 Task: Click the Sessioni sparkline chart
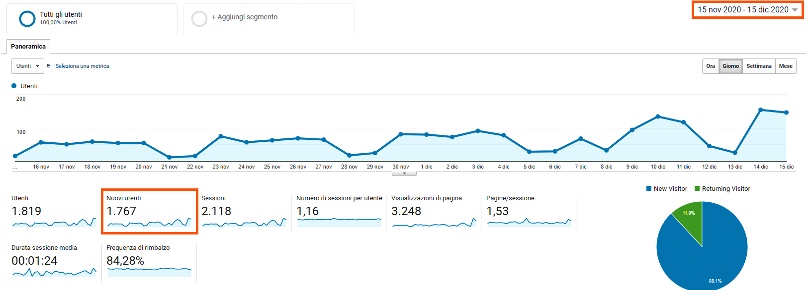244,223
